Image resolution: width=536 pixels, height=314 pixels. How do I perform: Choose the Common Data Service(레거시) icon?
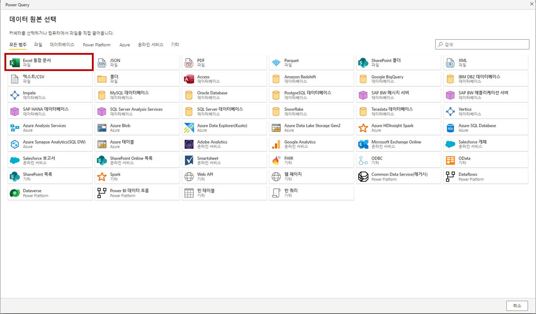[363, 177]
